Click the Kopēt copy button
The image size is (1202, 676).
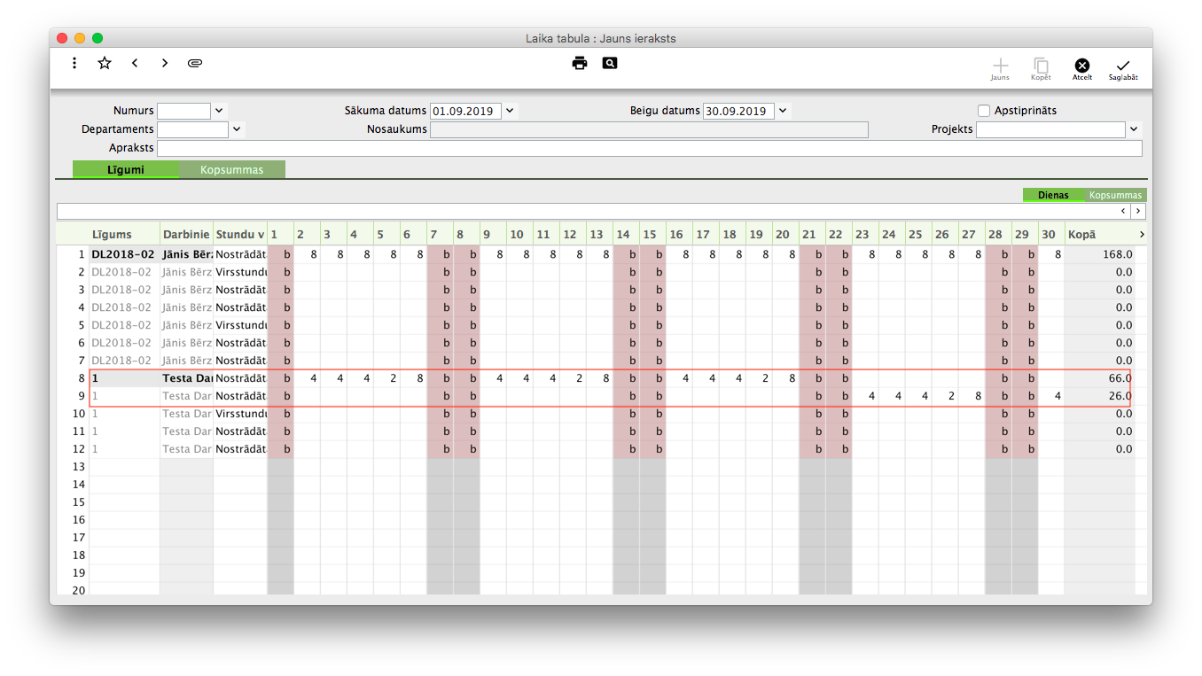click(x=1041, y=66)
